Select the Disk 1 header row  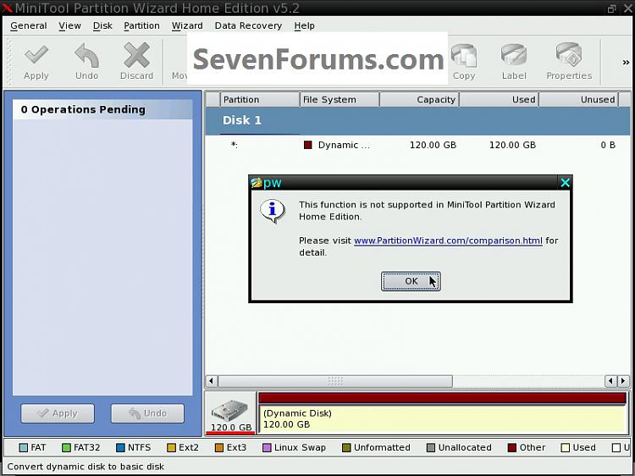tap(417, 120)
